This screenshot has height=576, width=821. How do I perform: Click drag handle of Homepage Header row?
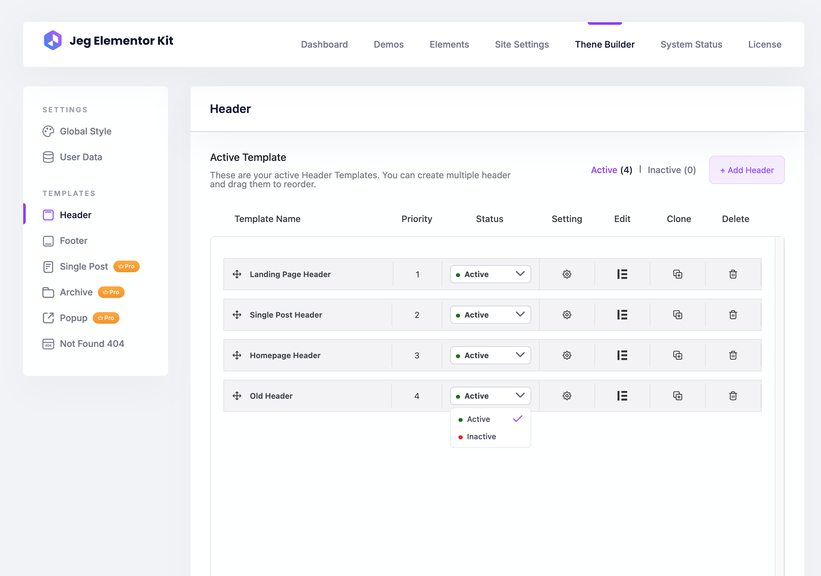click(237, 355)
